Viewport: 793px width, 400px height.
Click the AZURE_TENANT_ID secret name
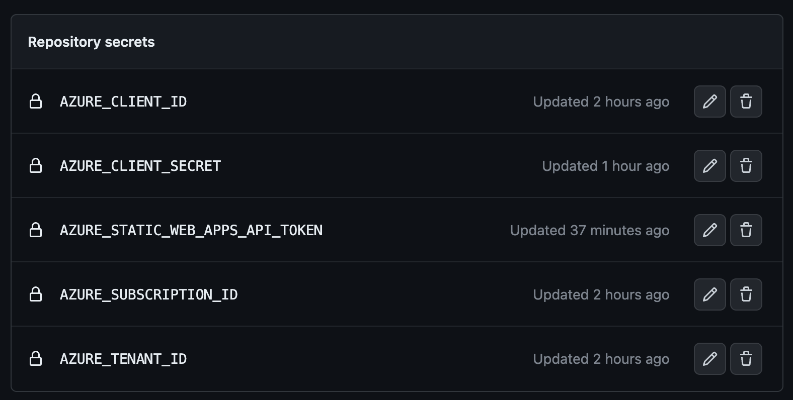point(123,359)
